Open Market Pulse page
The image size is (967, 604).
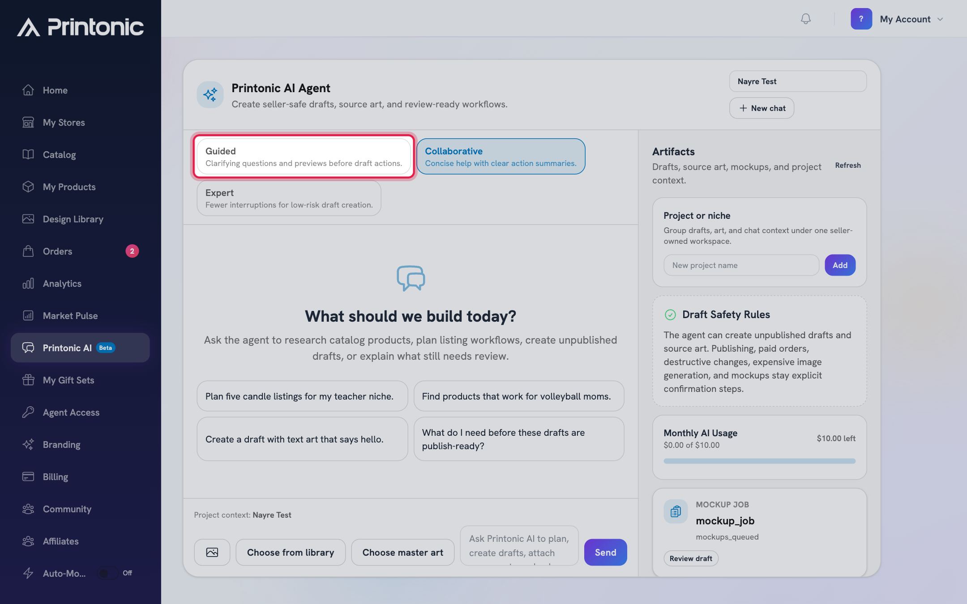tap(80, 315)
